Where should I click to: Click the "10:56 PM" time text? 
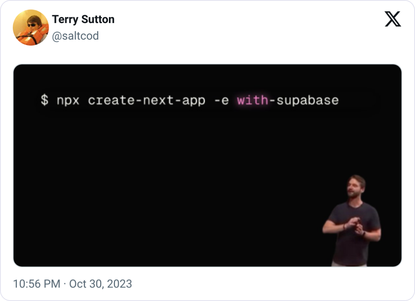coord(37,284)
